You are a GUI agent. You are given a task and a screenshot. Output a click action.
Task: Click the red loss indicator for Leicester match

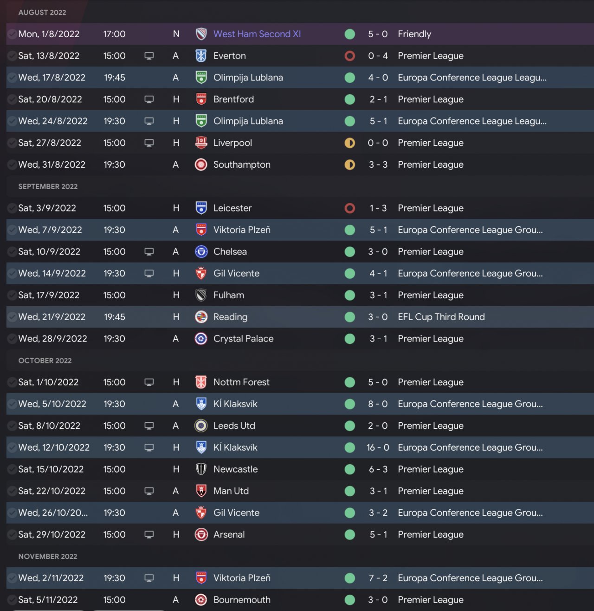coord(350,208)
